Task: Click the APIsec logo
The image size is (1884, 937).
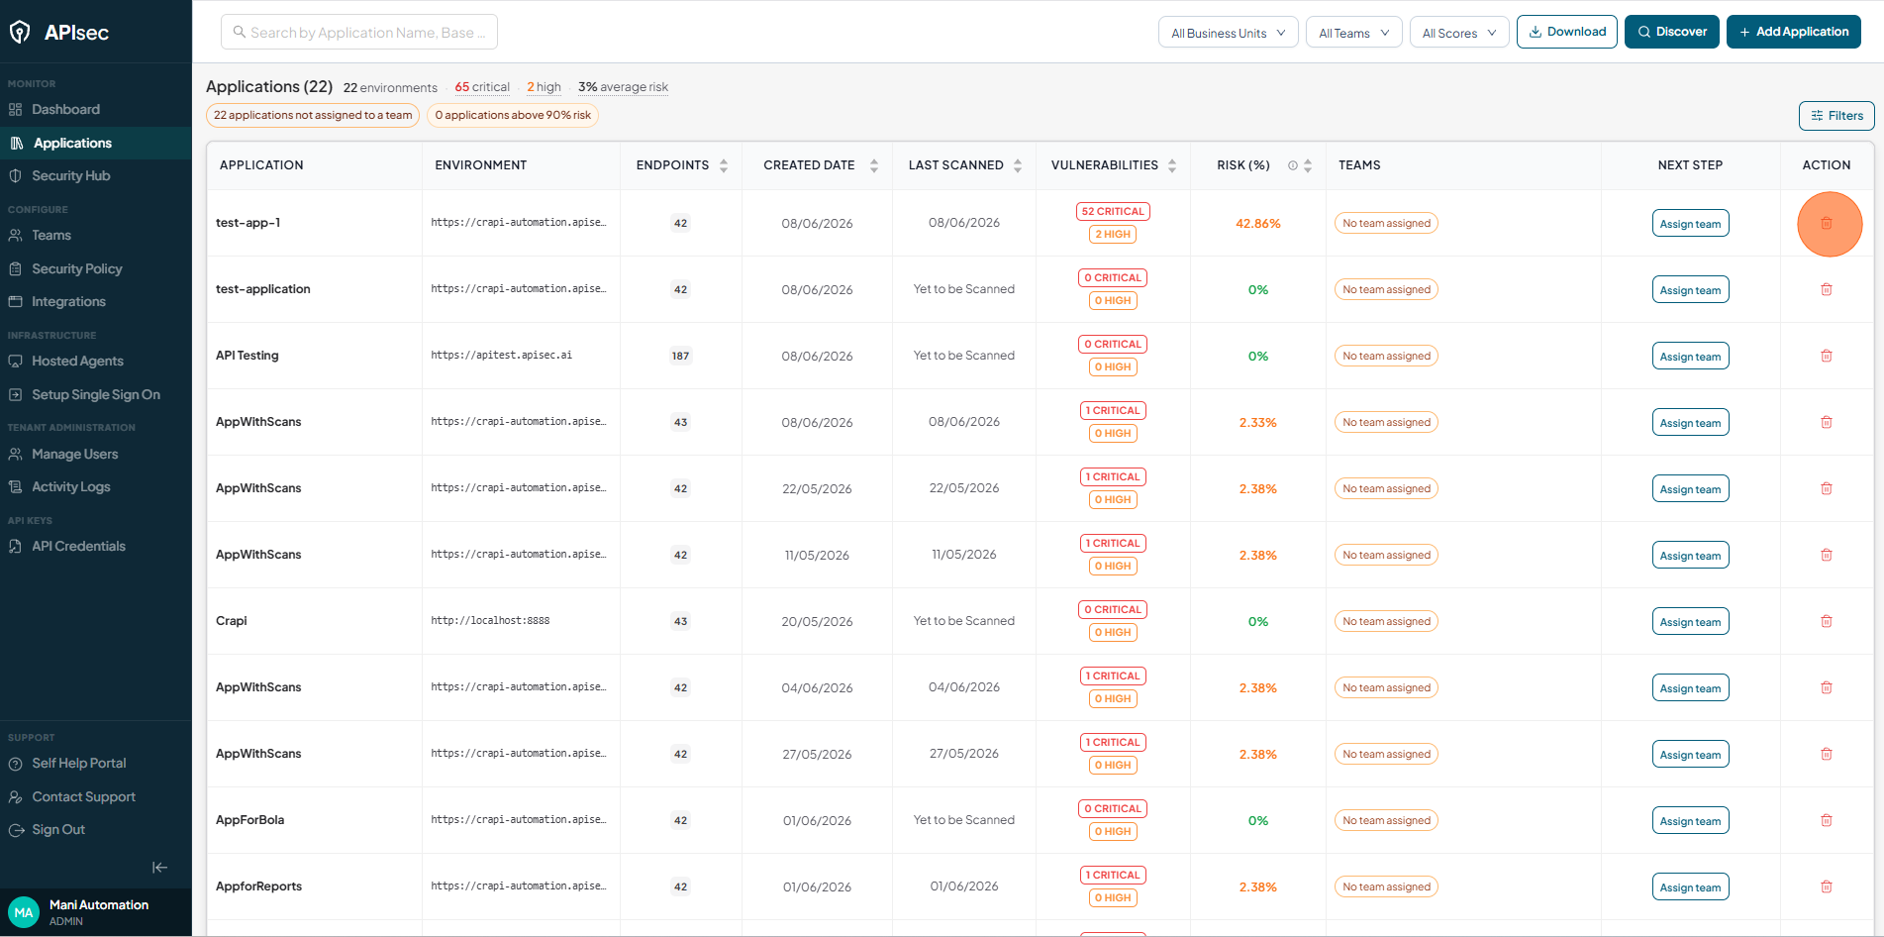Action: [59, 33]
